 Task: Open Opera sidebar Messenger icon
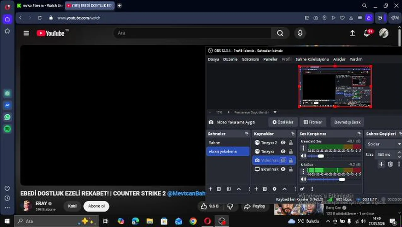(7, 105)
